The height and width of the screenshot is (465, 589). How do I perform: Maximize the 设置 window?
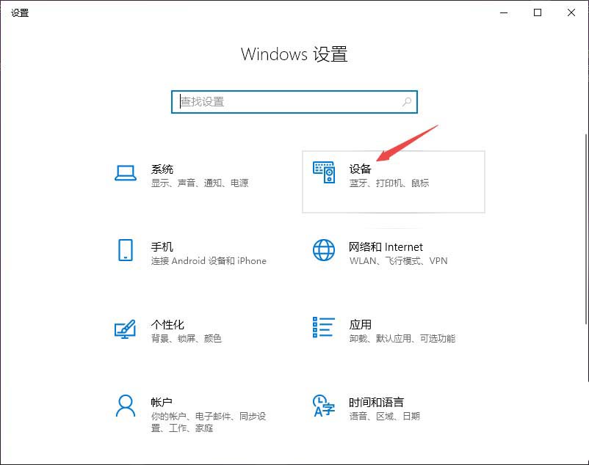point(538,12)
